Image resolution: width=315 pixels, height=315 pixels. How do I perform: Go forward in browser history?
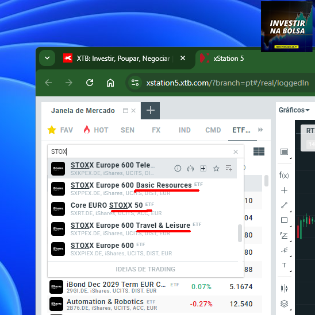coord(69,83)
